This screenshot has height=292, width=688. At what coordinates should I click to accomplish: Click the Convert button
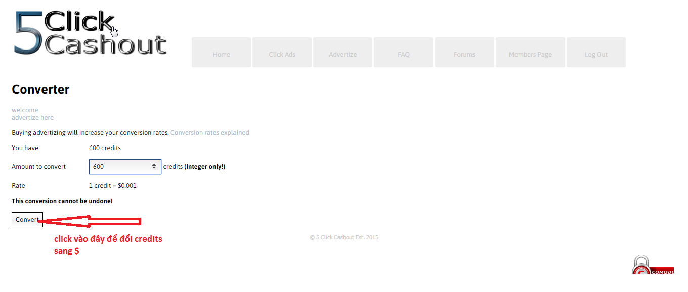point(27,220)
